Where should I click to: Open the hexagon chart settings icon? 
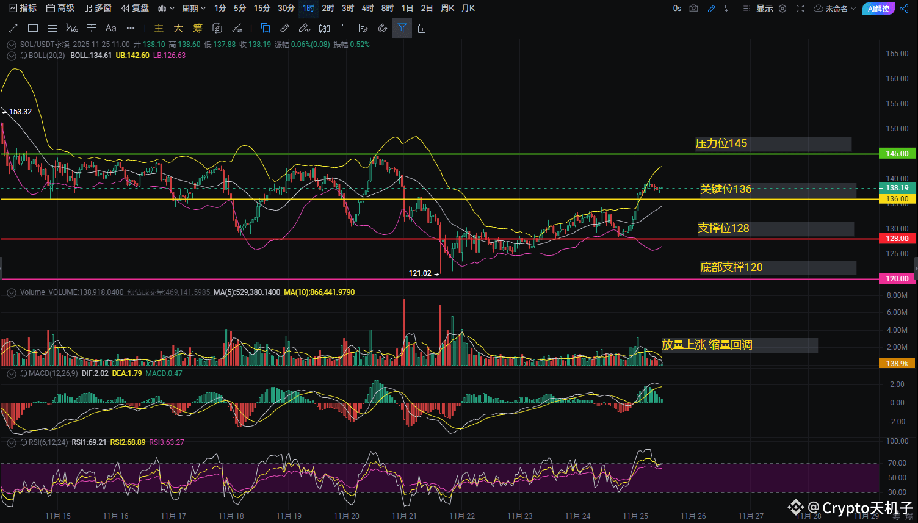point(782,9)
